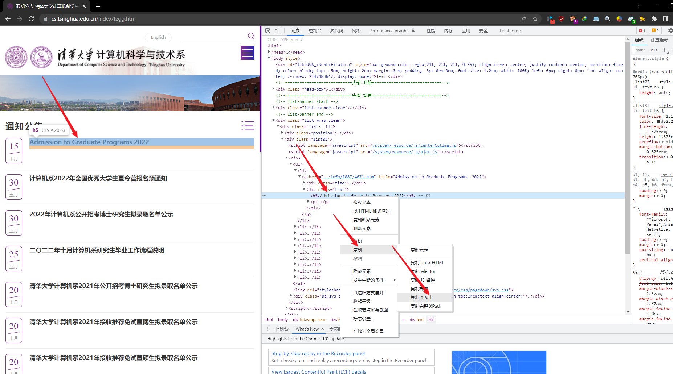Select body in the DOM breadcrumb

coord(283,320)
